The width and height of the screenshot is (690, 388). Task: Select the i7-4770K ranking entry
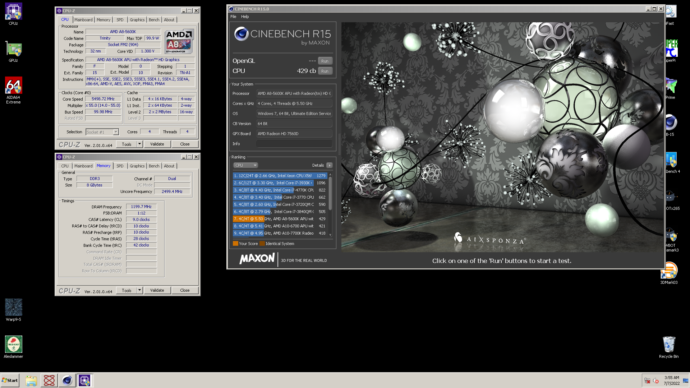click(x=280, y=190)
